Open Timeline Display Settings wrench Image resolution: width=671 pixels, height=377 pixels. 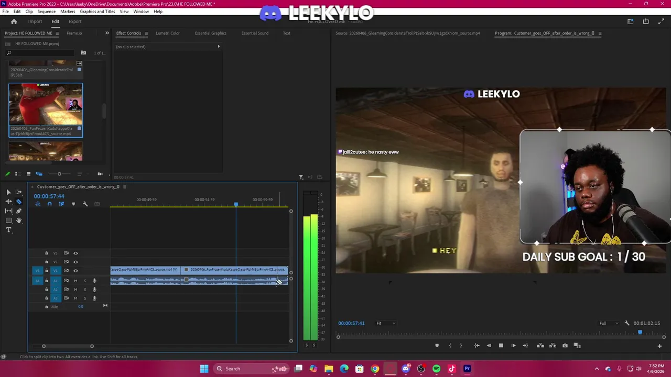pos(85,204)
